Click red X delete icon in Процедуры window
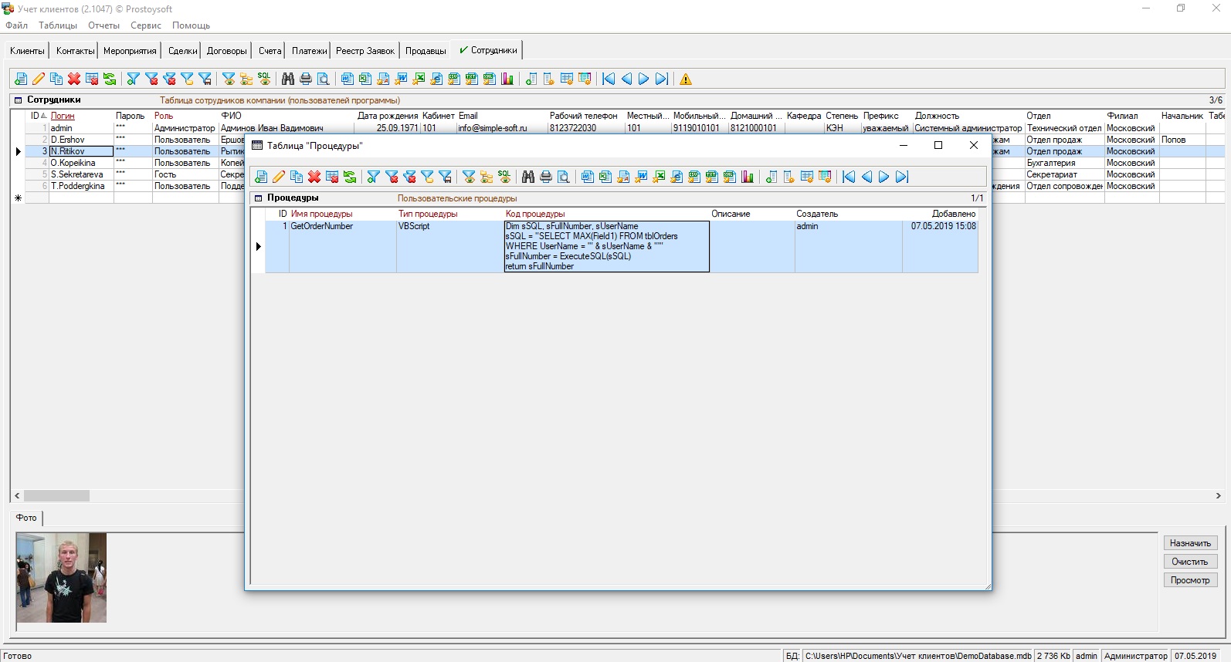This screenshot has width=1231, height=662. coord(314,177)
